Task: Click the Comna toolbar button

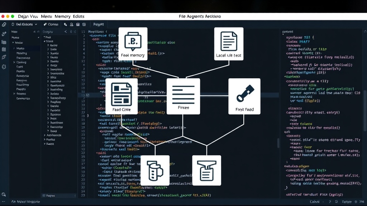Action: 51,24
